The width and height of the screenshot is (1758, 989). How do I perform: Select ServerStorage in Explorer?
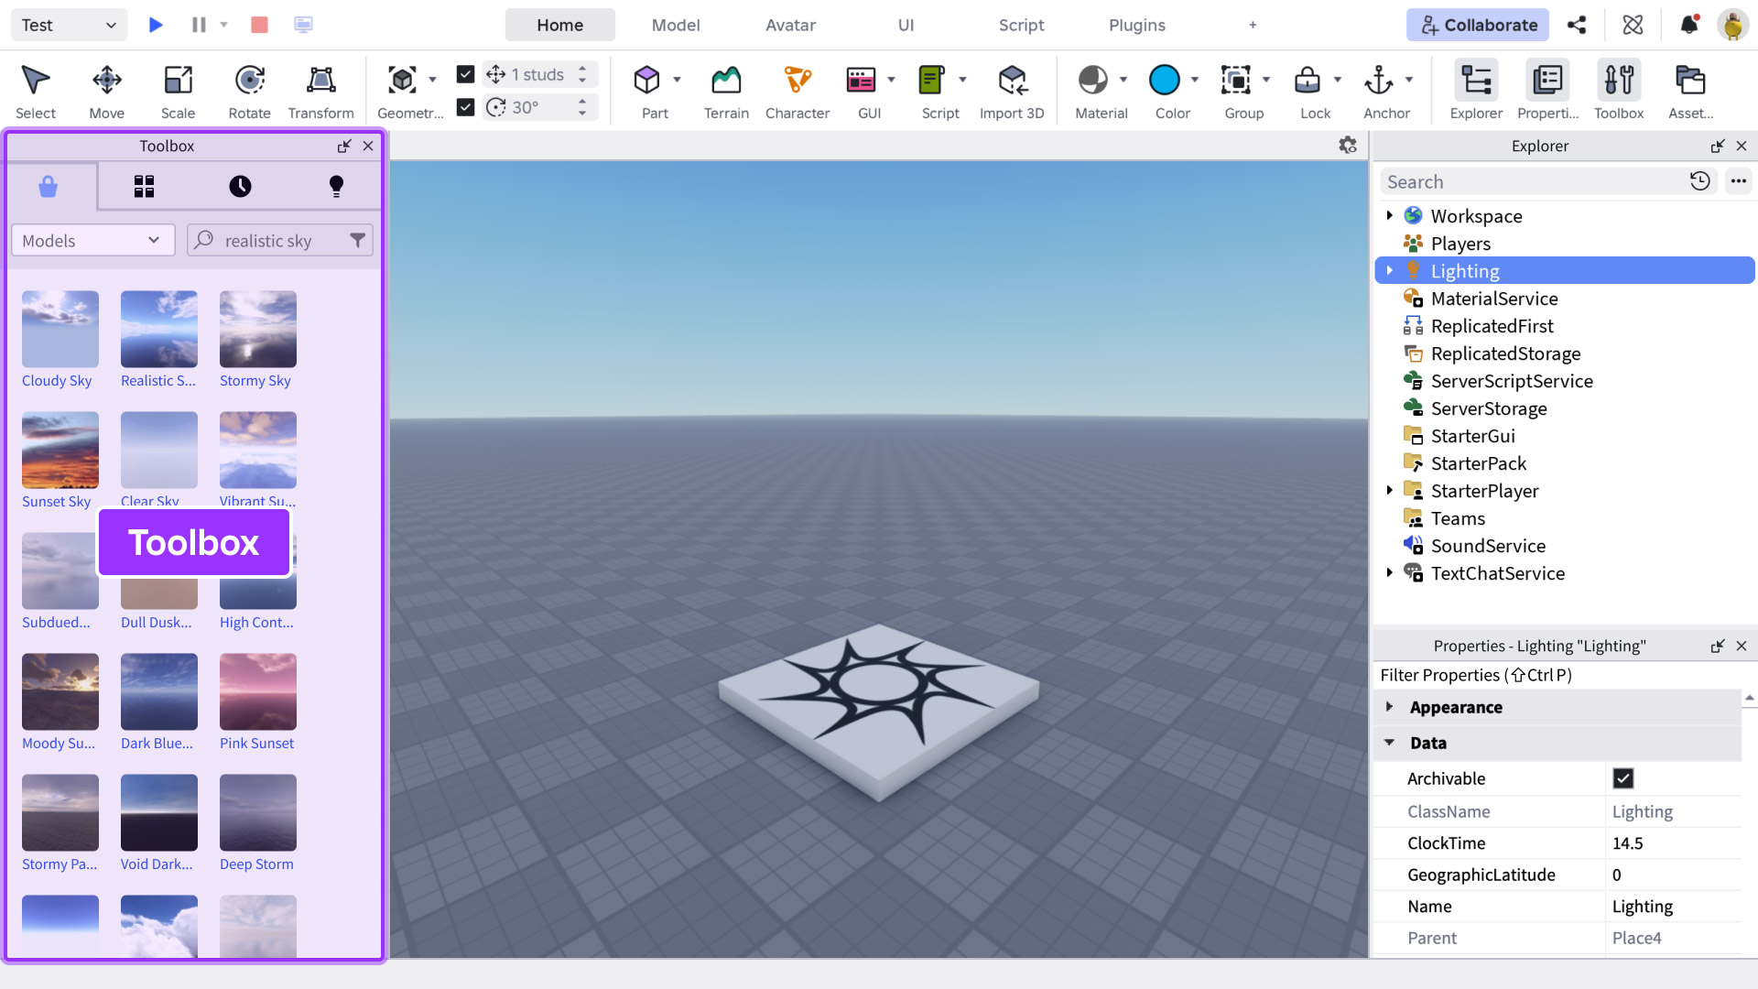tap(1488, 408)
